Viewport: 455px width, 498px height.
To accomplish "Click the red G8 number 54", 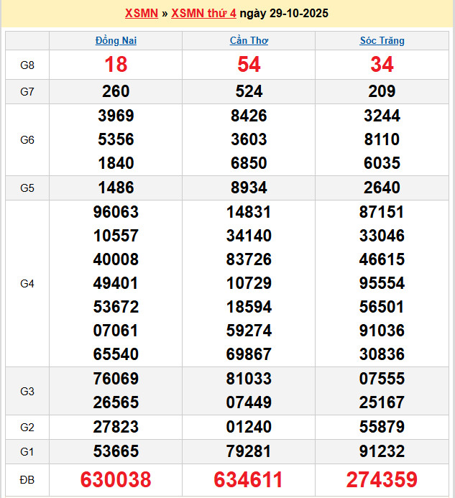I will pyautogui.click(x=249, y=65).
